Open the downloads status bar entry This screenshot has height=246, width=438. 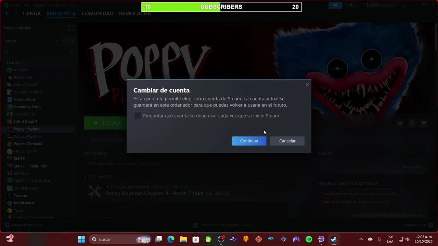point(223,225)
